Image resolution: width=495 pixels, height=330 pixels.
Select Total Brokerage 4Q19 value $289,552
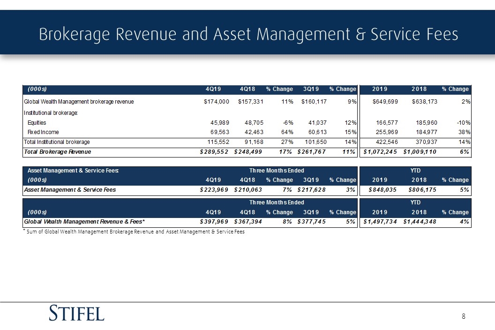tap(214, 152)
